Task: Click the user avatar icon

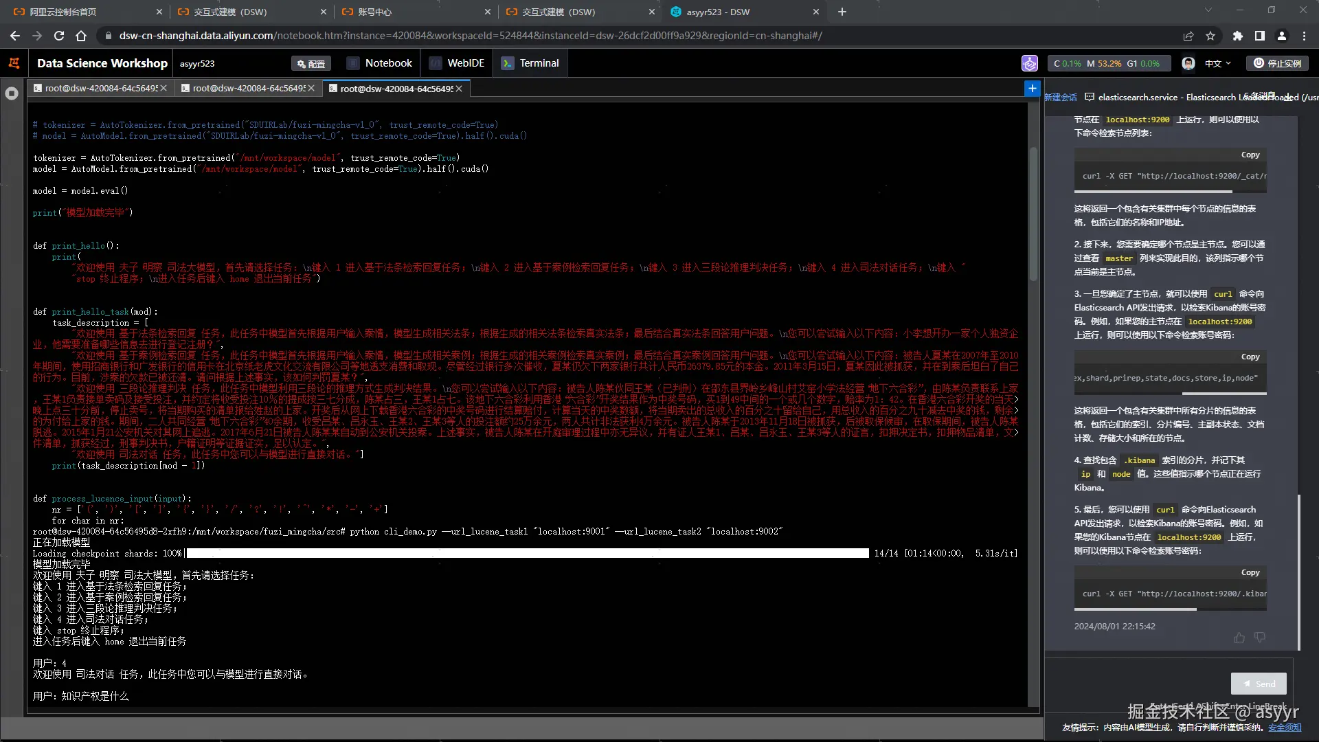Action: (x=1188, y=63)
